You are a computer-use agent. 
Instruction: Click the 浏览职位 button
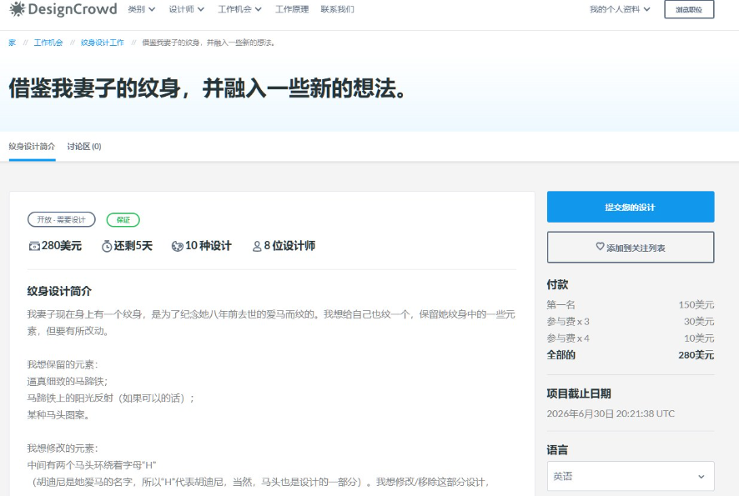point(689,9)
